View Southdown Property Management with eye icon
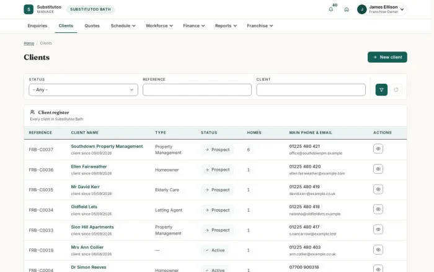Viewport: 434px width, 272px height. (x=378, y=149)
